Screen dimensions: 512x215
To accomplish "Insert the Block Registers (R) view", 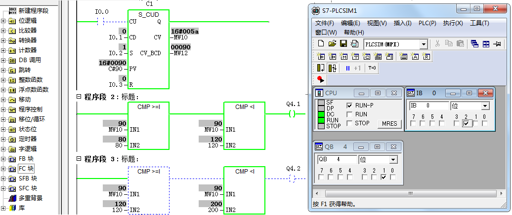I will tap(427, 57).
